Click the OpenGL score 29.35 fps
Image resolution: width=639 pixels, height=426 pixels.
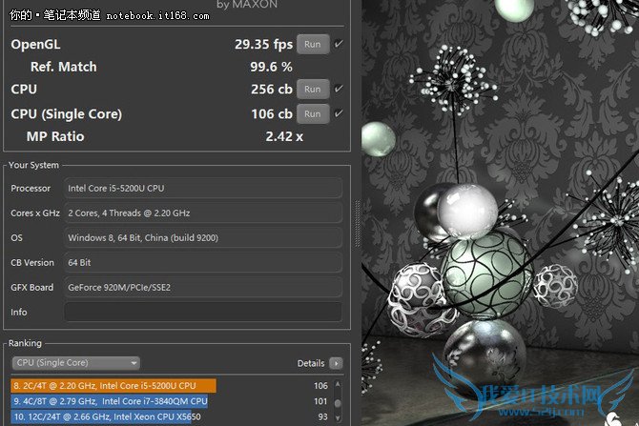tap(263, 45)
